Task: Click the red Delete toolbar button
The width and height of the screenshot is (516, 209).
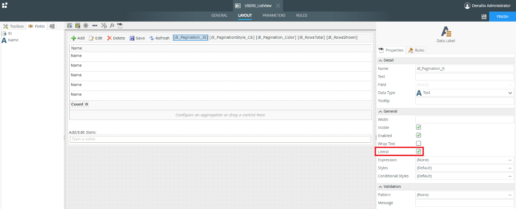Action: click(116, 38)
